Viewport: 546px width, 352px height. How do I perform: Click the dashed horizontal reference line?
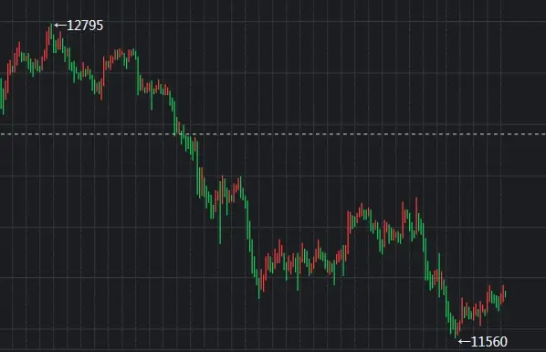click(273, 134)
